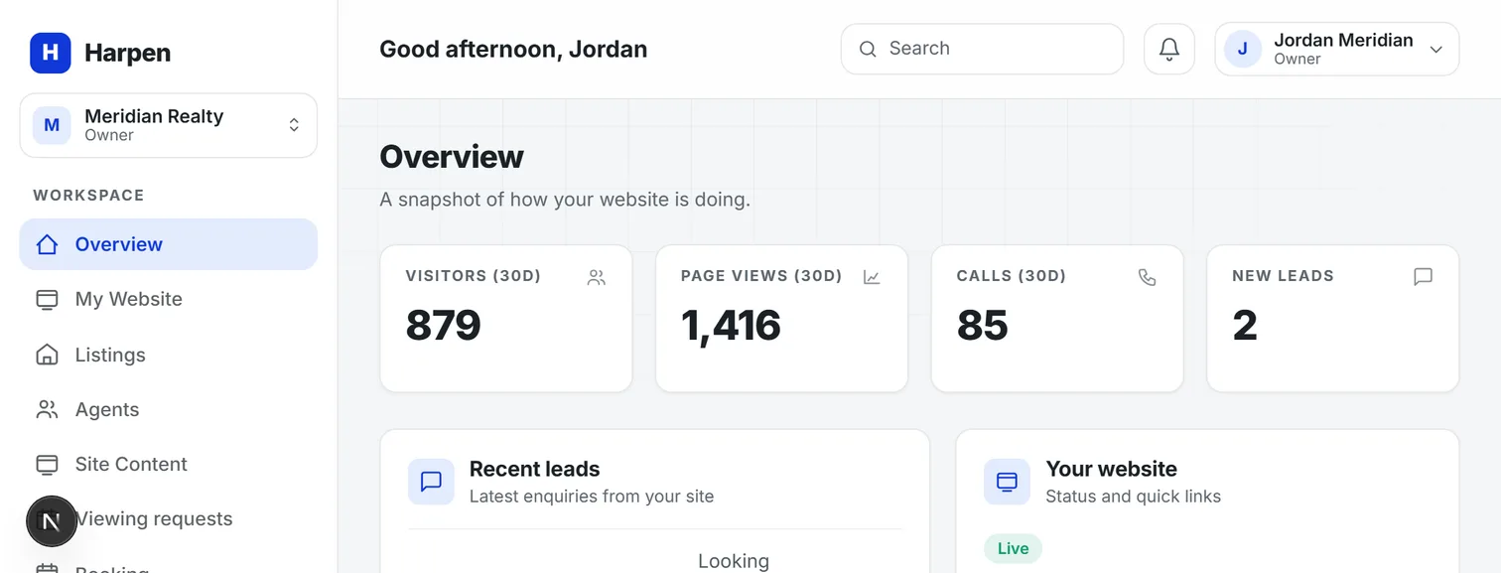
Task: Expand the Jordan Meridian account menu
Action: point(1336,49)
